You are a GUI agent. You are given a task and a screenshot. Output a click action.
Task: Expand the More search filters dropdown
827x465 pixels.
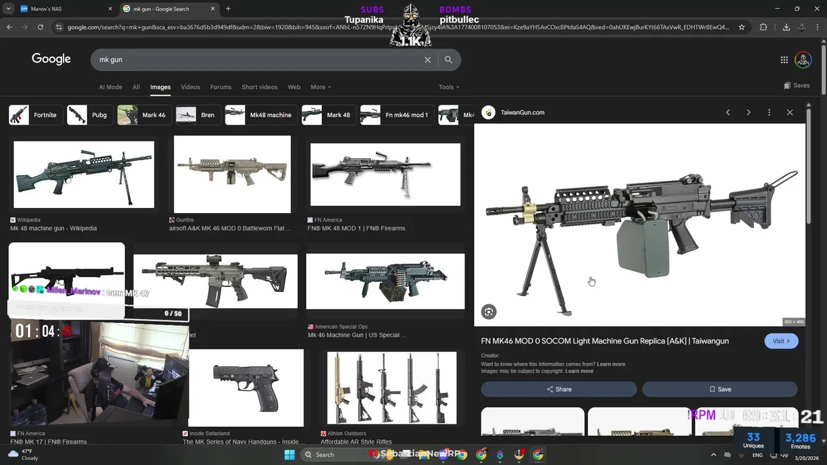point(320,87)
